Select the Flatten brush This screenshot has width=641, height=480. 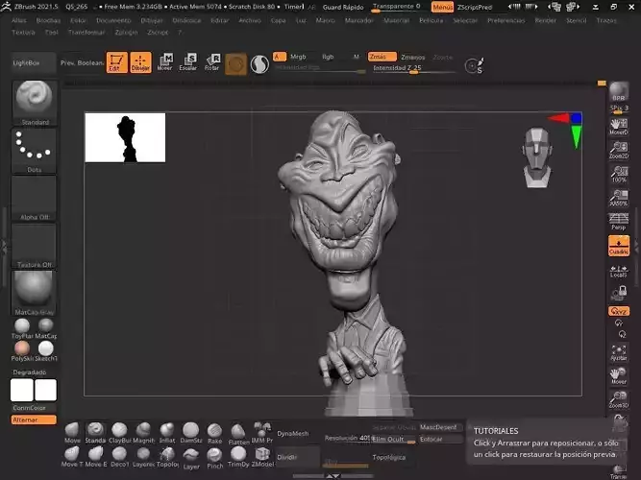point(238,435)
